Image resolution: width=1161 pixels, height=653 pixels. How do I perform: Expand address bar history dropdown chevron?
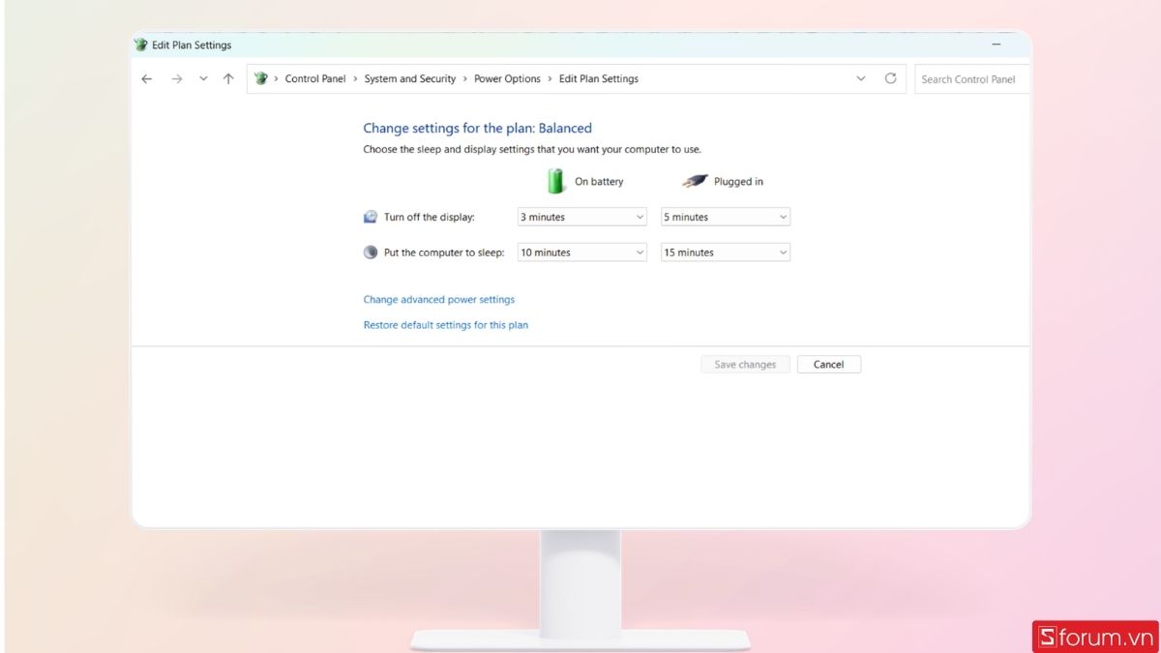coord(861,79)
